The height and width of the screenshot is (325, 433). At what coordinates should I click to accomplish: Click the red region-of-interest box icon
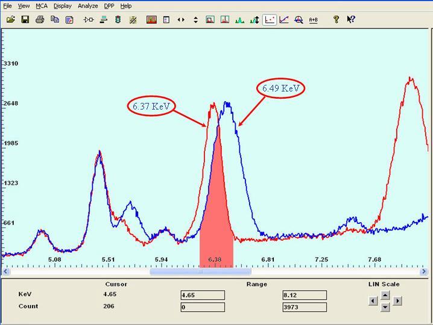tap(210, 20)
